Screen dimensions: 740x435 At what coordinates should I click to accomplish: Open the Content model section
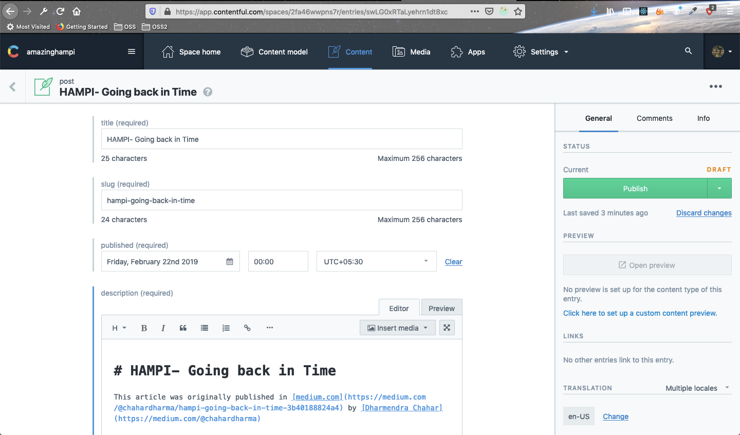(x=274, y=51)
